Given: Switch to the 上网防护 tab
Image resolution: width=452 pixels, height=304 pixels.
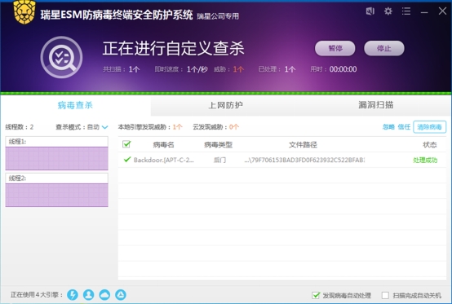Looking at the screenshot, I should tap(226, 105).
